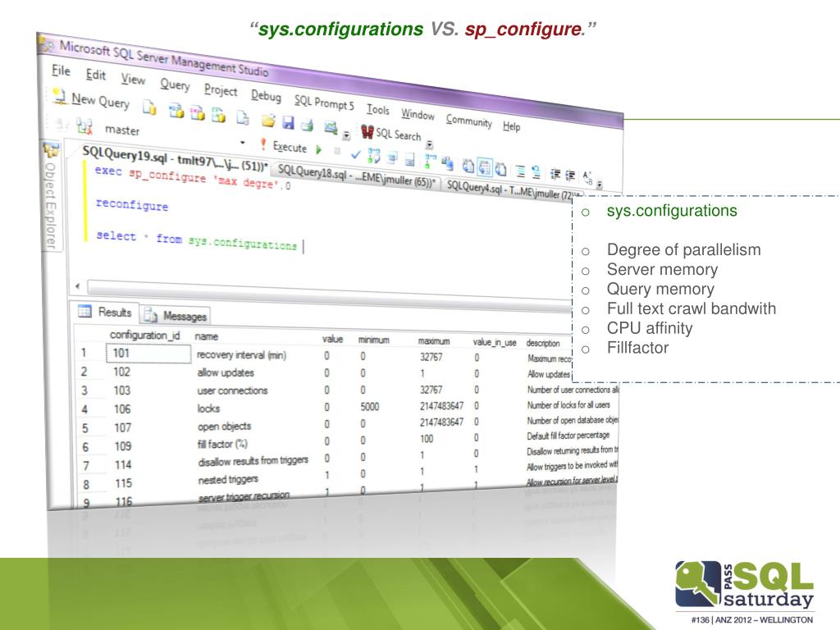Select the highlighted Results to Grid
This screenshot has height=630, width=840.
click(x=484, y=167)
